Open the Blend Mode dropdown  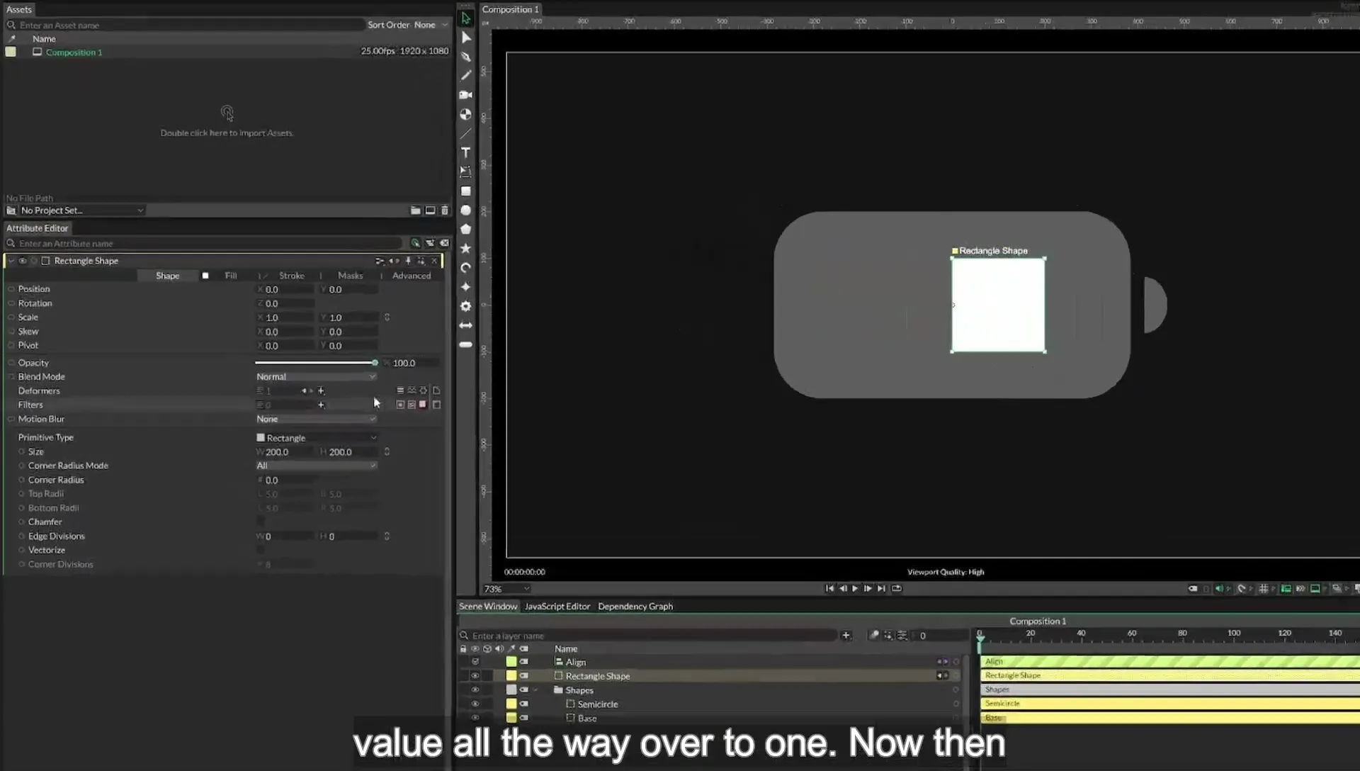[316, 377]
